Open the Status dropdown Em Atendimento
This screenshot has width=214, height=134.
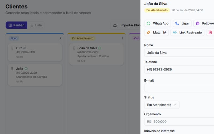coord(162,105)
